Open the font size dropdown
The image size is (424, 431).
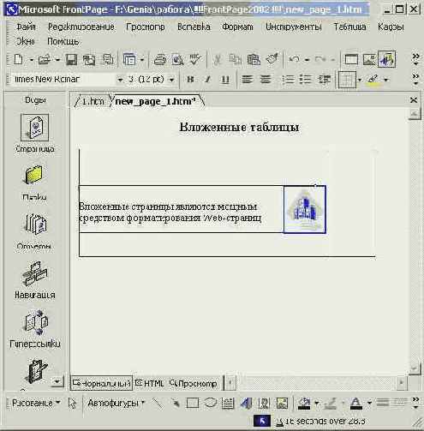click(x=172, y=80)
